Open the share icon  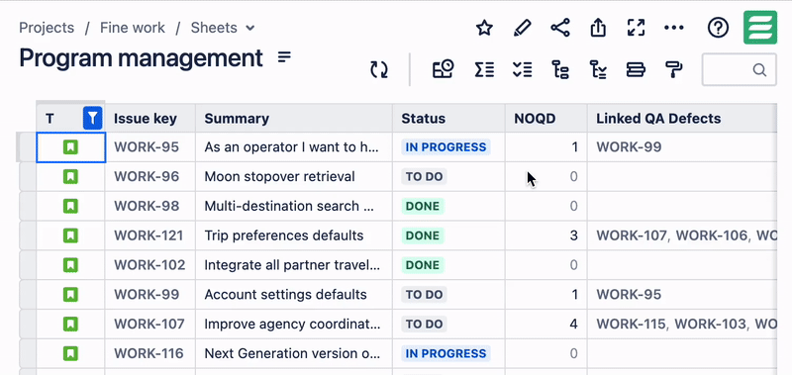coord(559,28)
